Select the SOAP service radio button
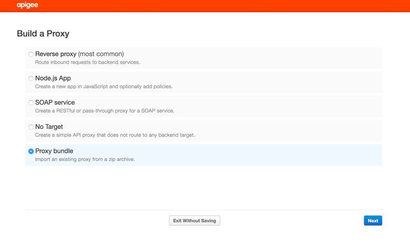Image resolution: width=410 pixels, height=247 pixels. (31, 103)
